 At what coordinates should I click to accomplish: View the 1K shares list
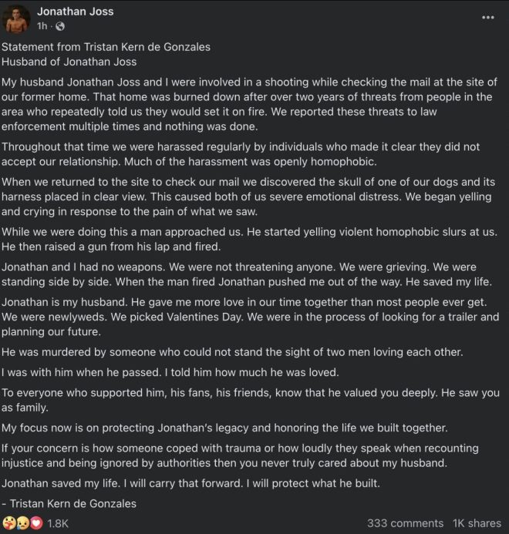tap(477, 523)
